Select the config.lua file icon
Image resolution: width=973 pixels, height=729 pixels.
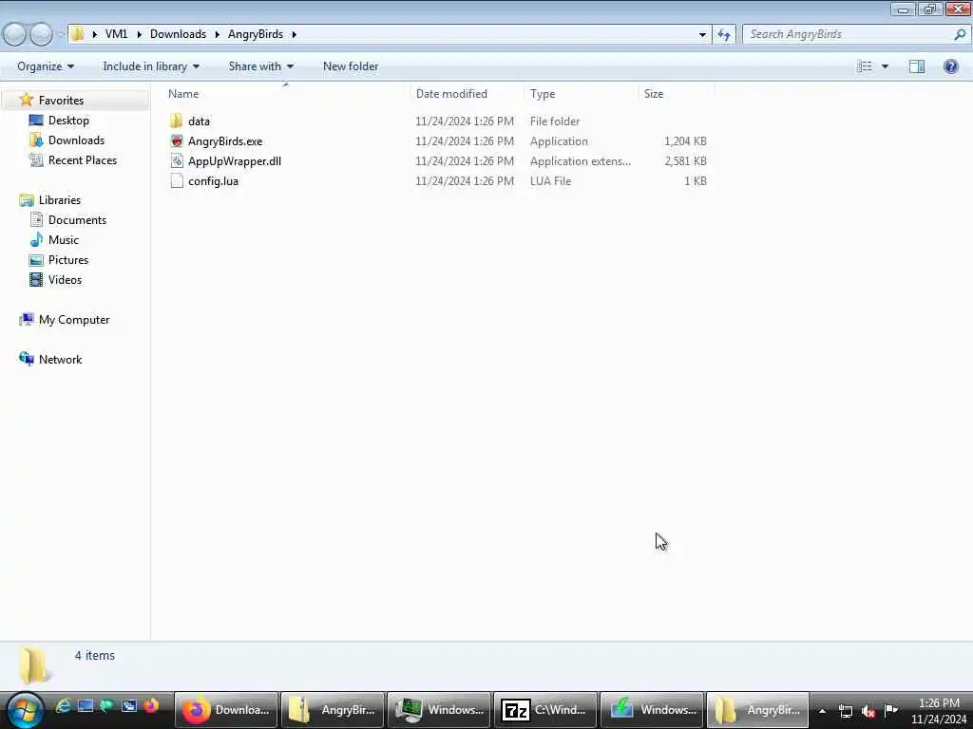[177, 181]
